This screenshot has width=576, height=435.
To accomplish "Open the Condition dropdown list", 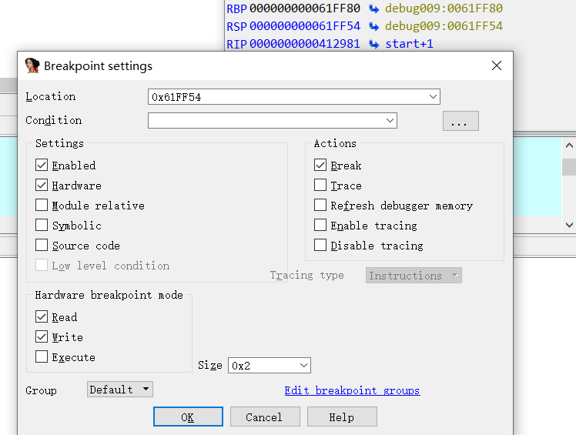I will point(390,121).
